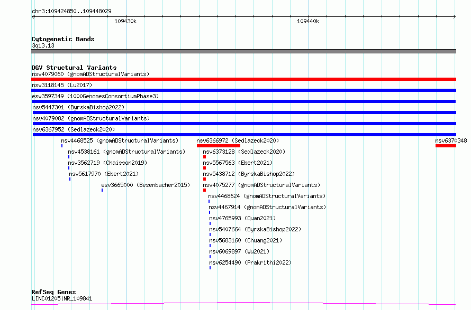Open nsv6069897 (Wu2021) label
This screenshot has width=471, height=310.
(239, 251)
